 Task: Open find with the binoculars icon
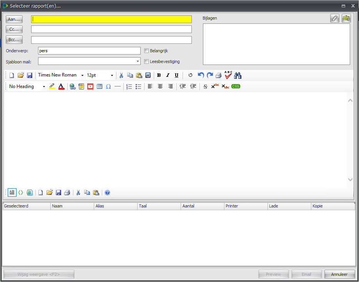coord(238,75)
